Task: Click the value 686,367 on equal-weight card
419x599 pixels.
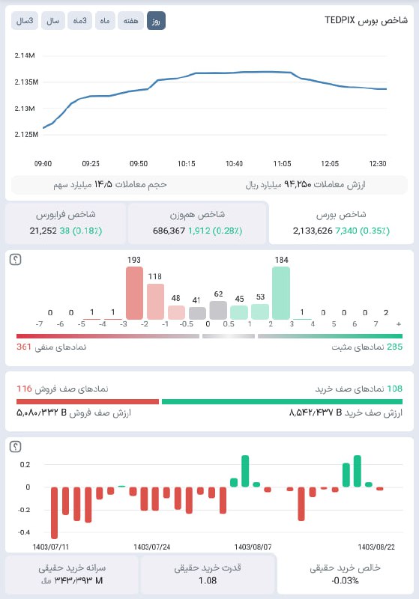Action: point(169,231)
